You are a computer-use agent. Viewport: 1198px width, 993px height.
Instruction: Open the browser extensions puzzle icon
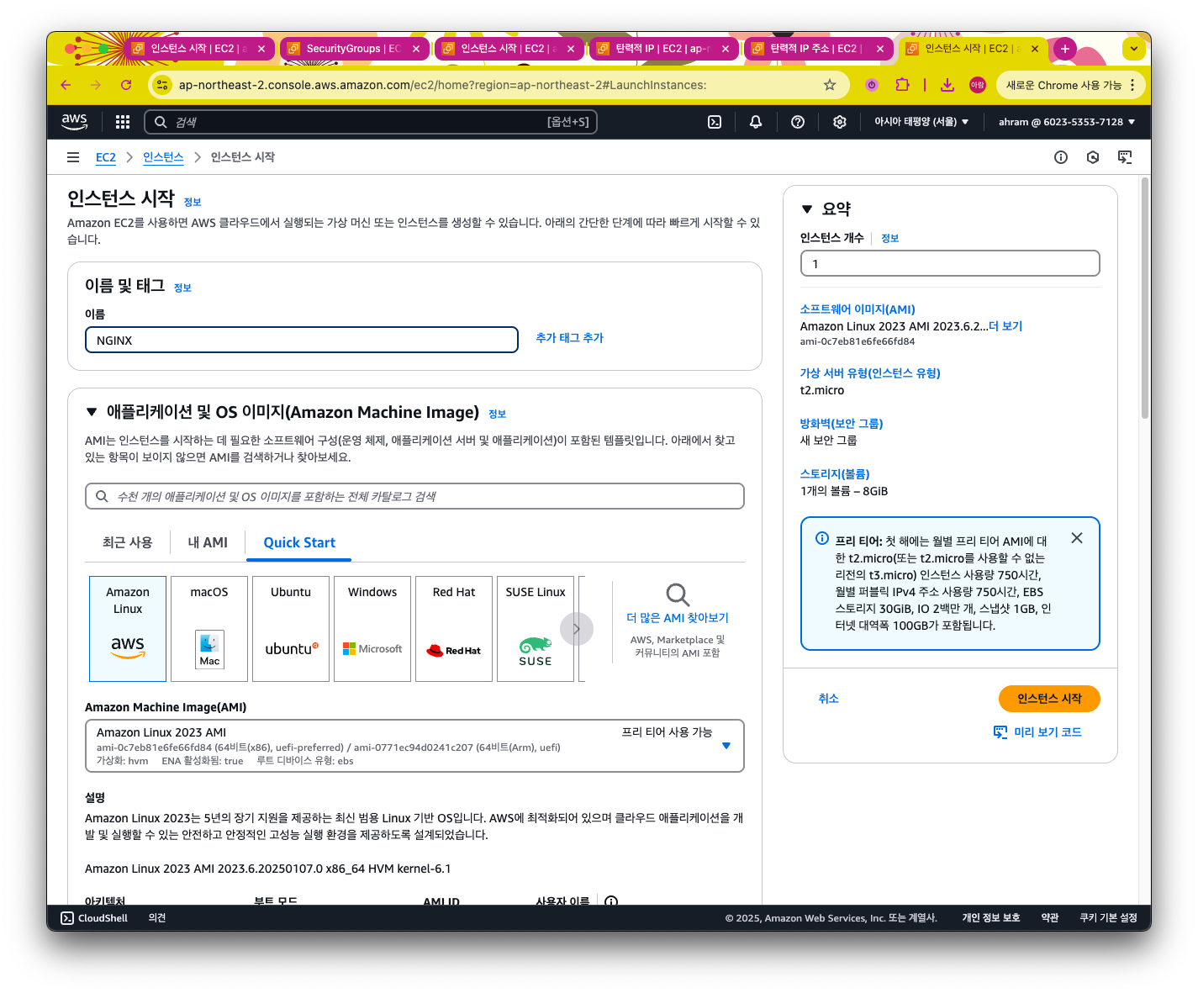(902, 85)
